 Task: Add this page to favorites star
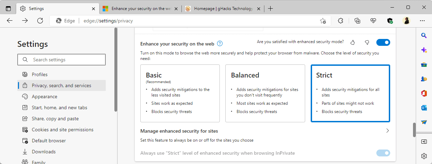click(x=323, y=21)
